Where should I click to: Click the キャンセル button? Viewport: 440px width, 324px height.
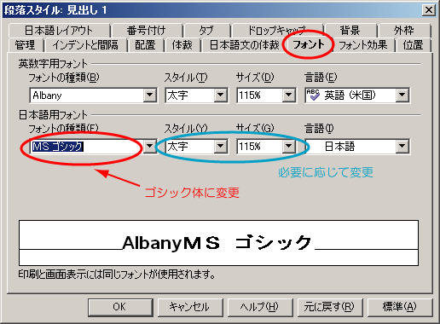190,307
